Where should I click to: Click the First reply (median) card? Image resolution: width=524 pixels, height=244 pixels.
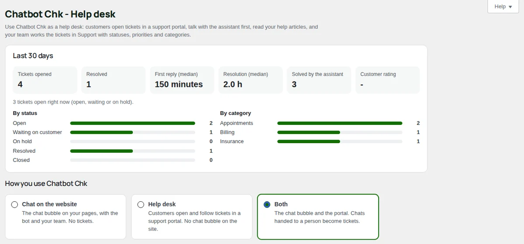182,80
